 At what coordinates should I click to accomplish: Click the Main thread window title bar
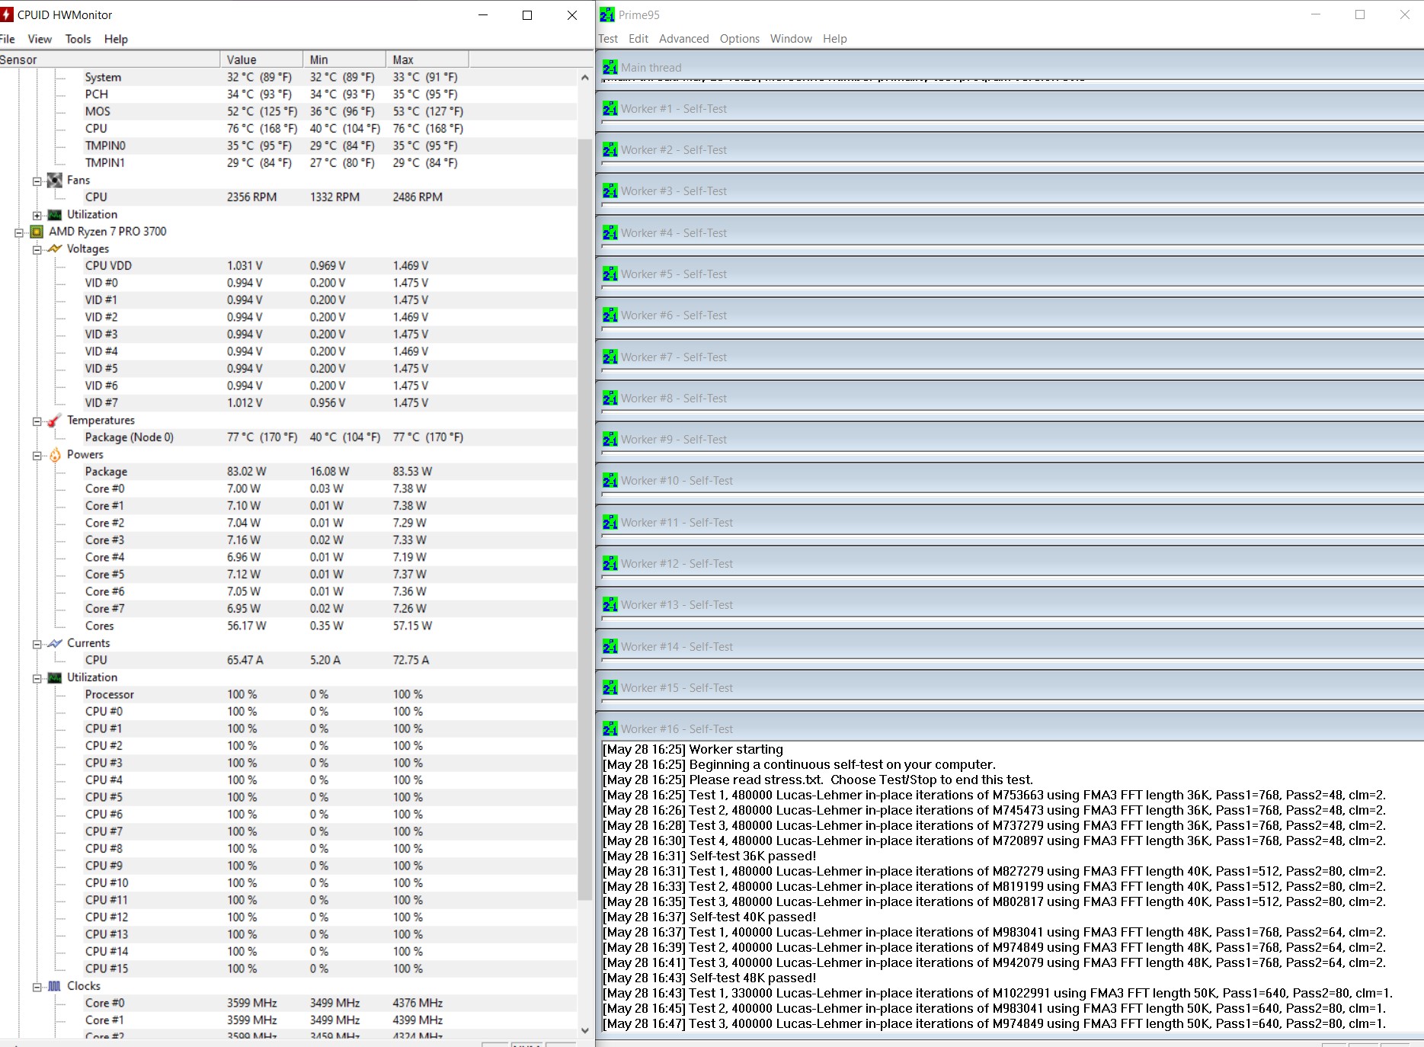1012,67
